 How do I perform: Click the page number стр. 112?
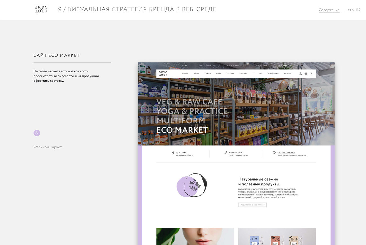pyautogui.click(x=354, y=10)
